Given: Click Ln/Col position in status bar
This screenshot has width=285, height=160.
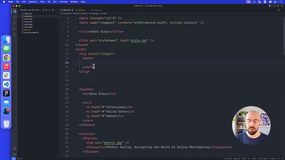Looking at the screenshot, I should [x=228, y=159].
